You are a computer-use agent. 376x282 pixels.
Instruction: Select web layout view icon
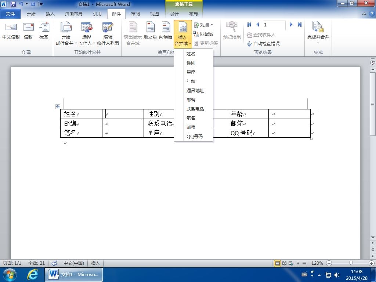[291, 263]
